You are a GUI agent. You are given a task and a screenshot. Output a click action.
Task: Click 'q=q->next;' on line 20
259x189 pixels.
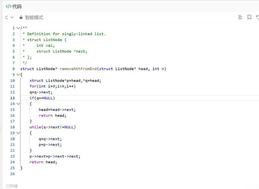(50, 139)
